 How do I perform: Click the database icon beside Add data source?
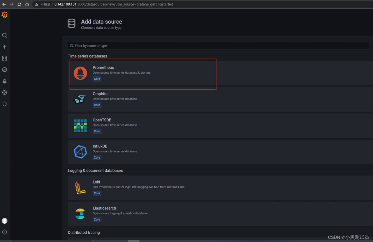(71, 24)
